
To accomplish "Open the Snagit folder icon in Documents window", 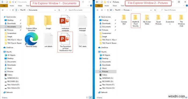I will pyautogui.click(x=48, y=22).
